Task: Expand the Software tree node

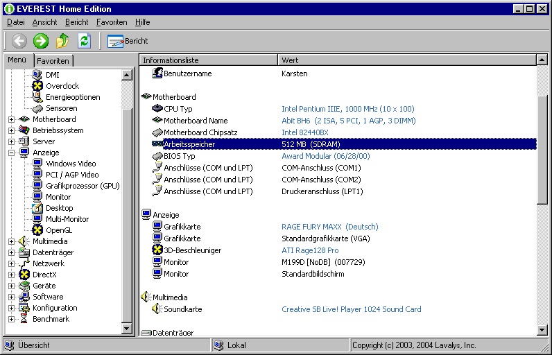Action: point(11,297)
